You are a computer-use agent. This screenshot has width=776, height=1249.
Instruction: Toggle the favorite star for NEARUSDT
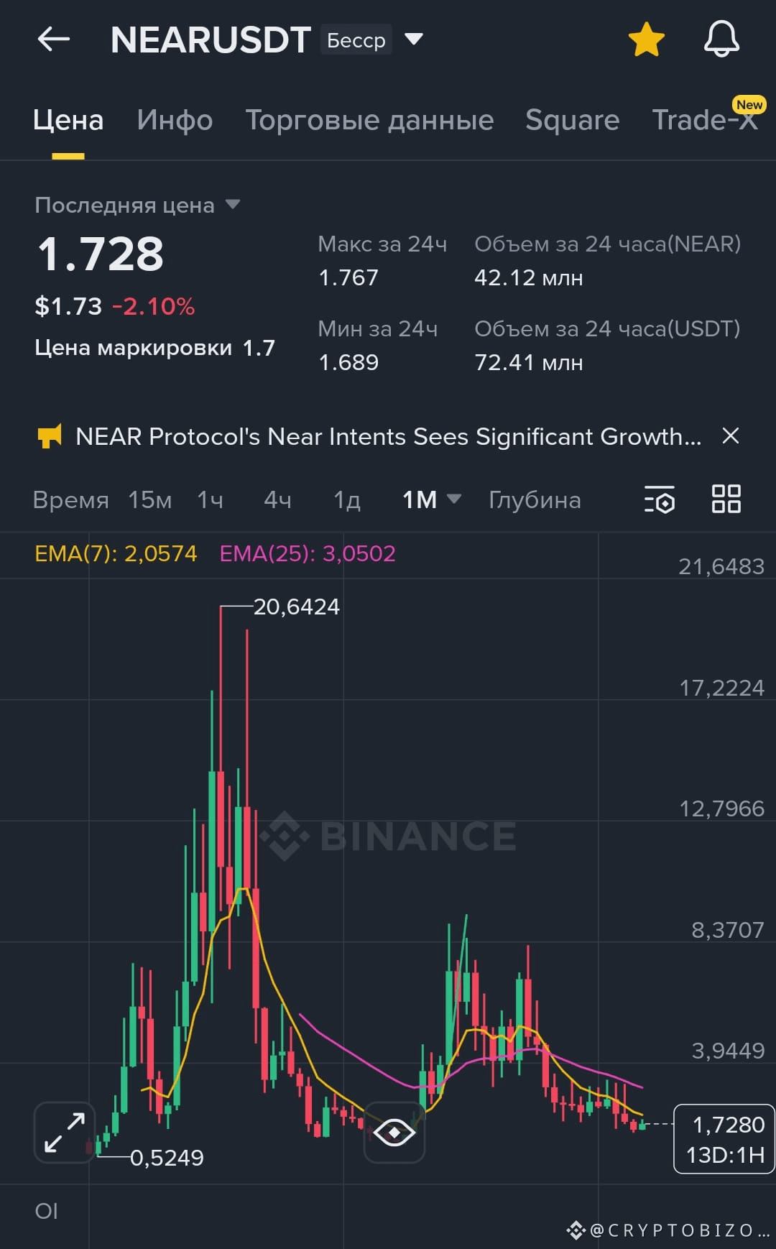point(646,40)
